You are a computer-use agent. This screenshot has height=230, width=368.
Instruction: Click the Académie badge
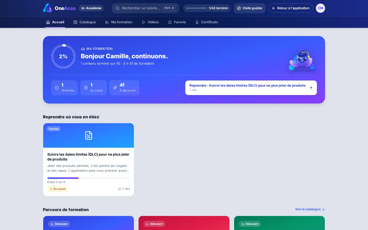pyautogui.click(x=91, y=8)
